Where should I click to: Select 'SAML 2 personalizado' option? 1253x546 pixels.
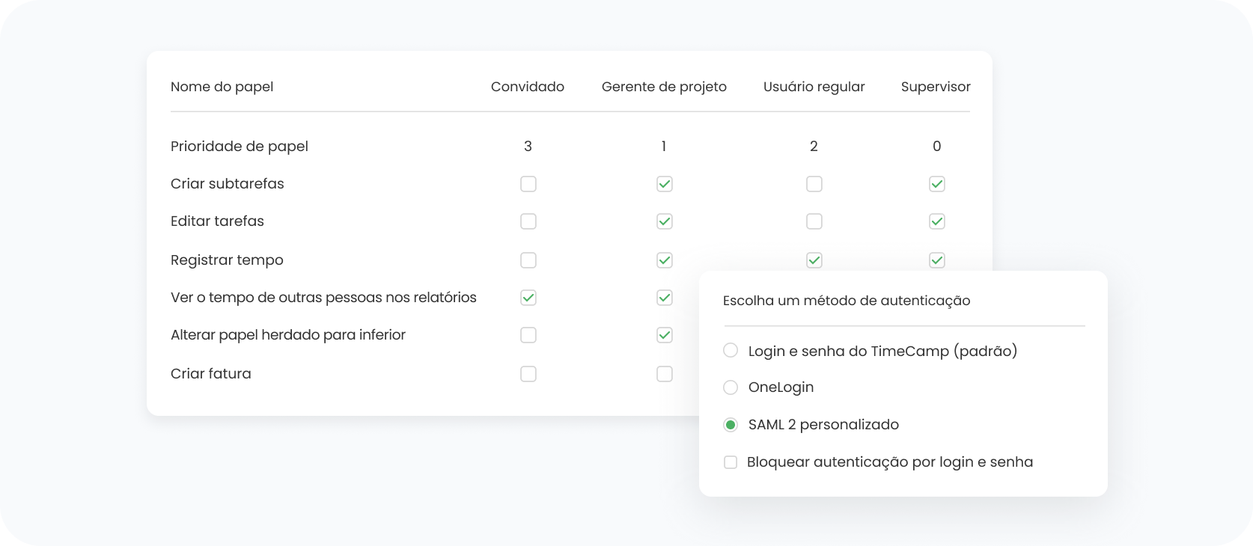click(730, 425)
